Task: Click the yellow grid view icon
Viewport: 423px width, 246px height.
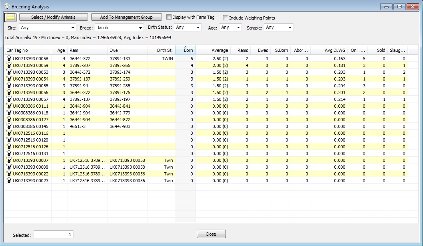Action: [11, 17]
